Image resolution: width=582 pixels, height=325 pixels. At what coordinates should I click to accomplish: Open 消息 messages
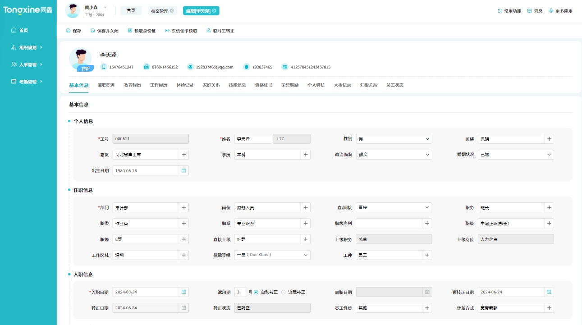tap(535, 11)
